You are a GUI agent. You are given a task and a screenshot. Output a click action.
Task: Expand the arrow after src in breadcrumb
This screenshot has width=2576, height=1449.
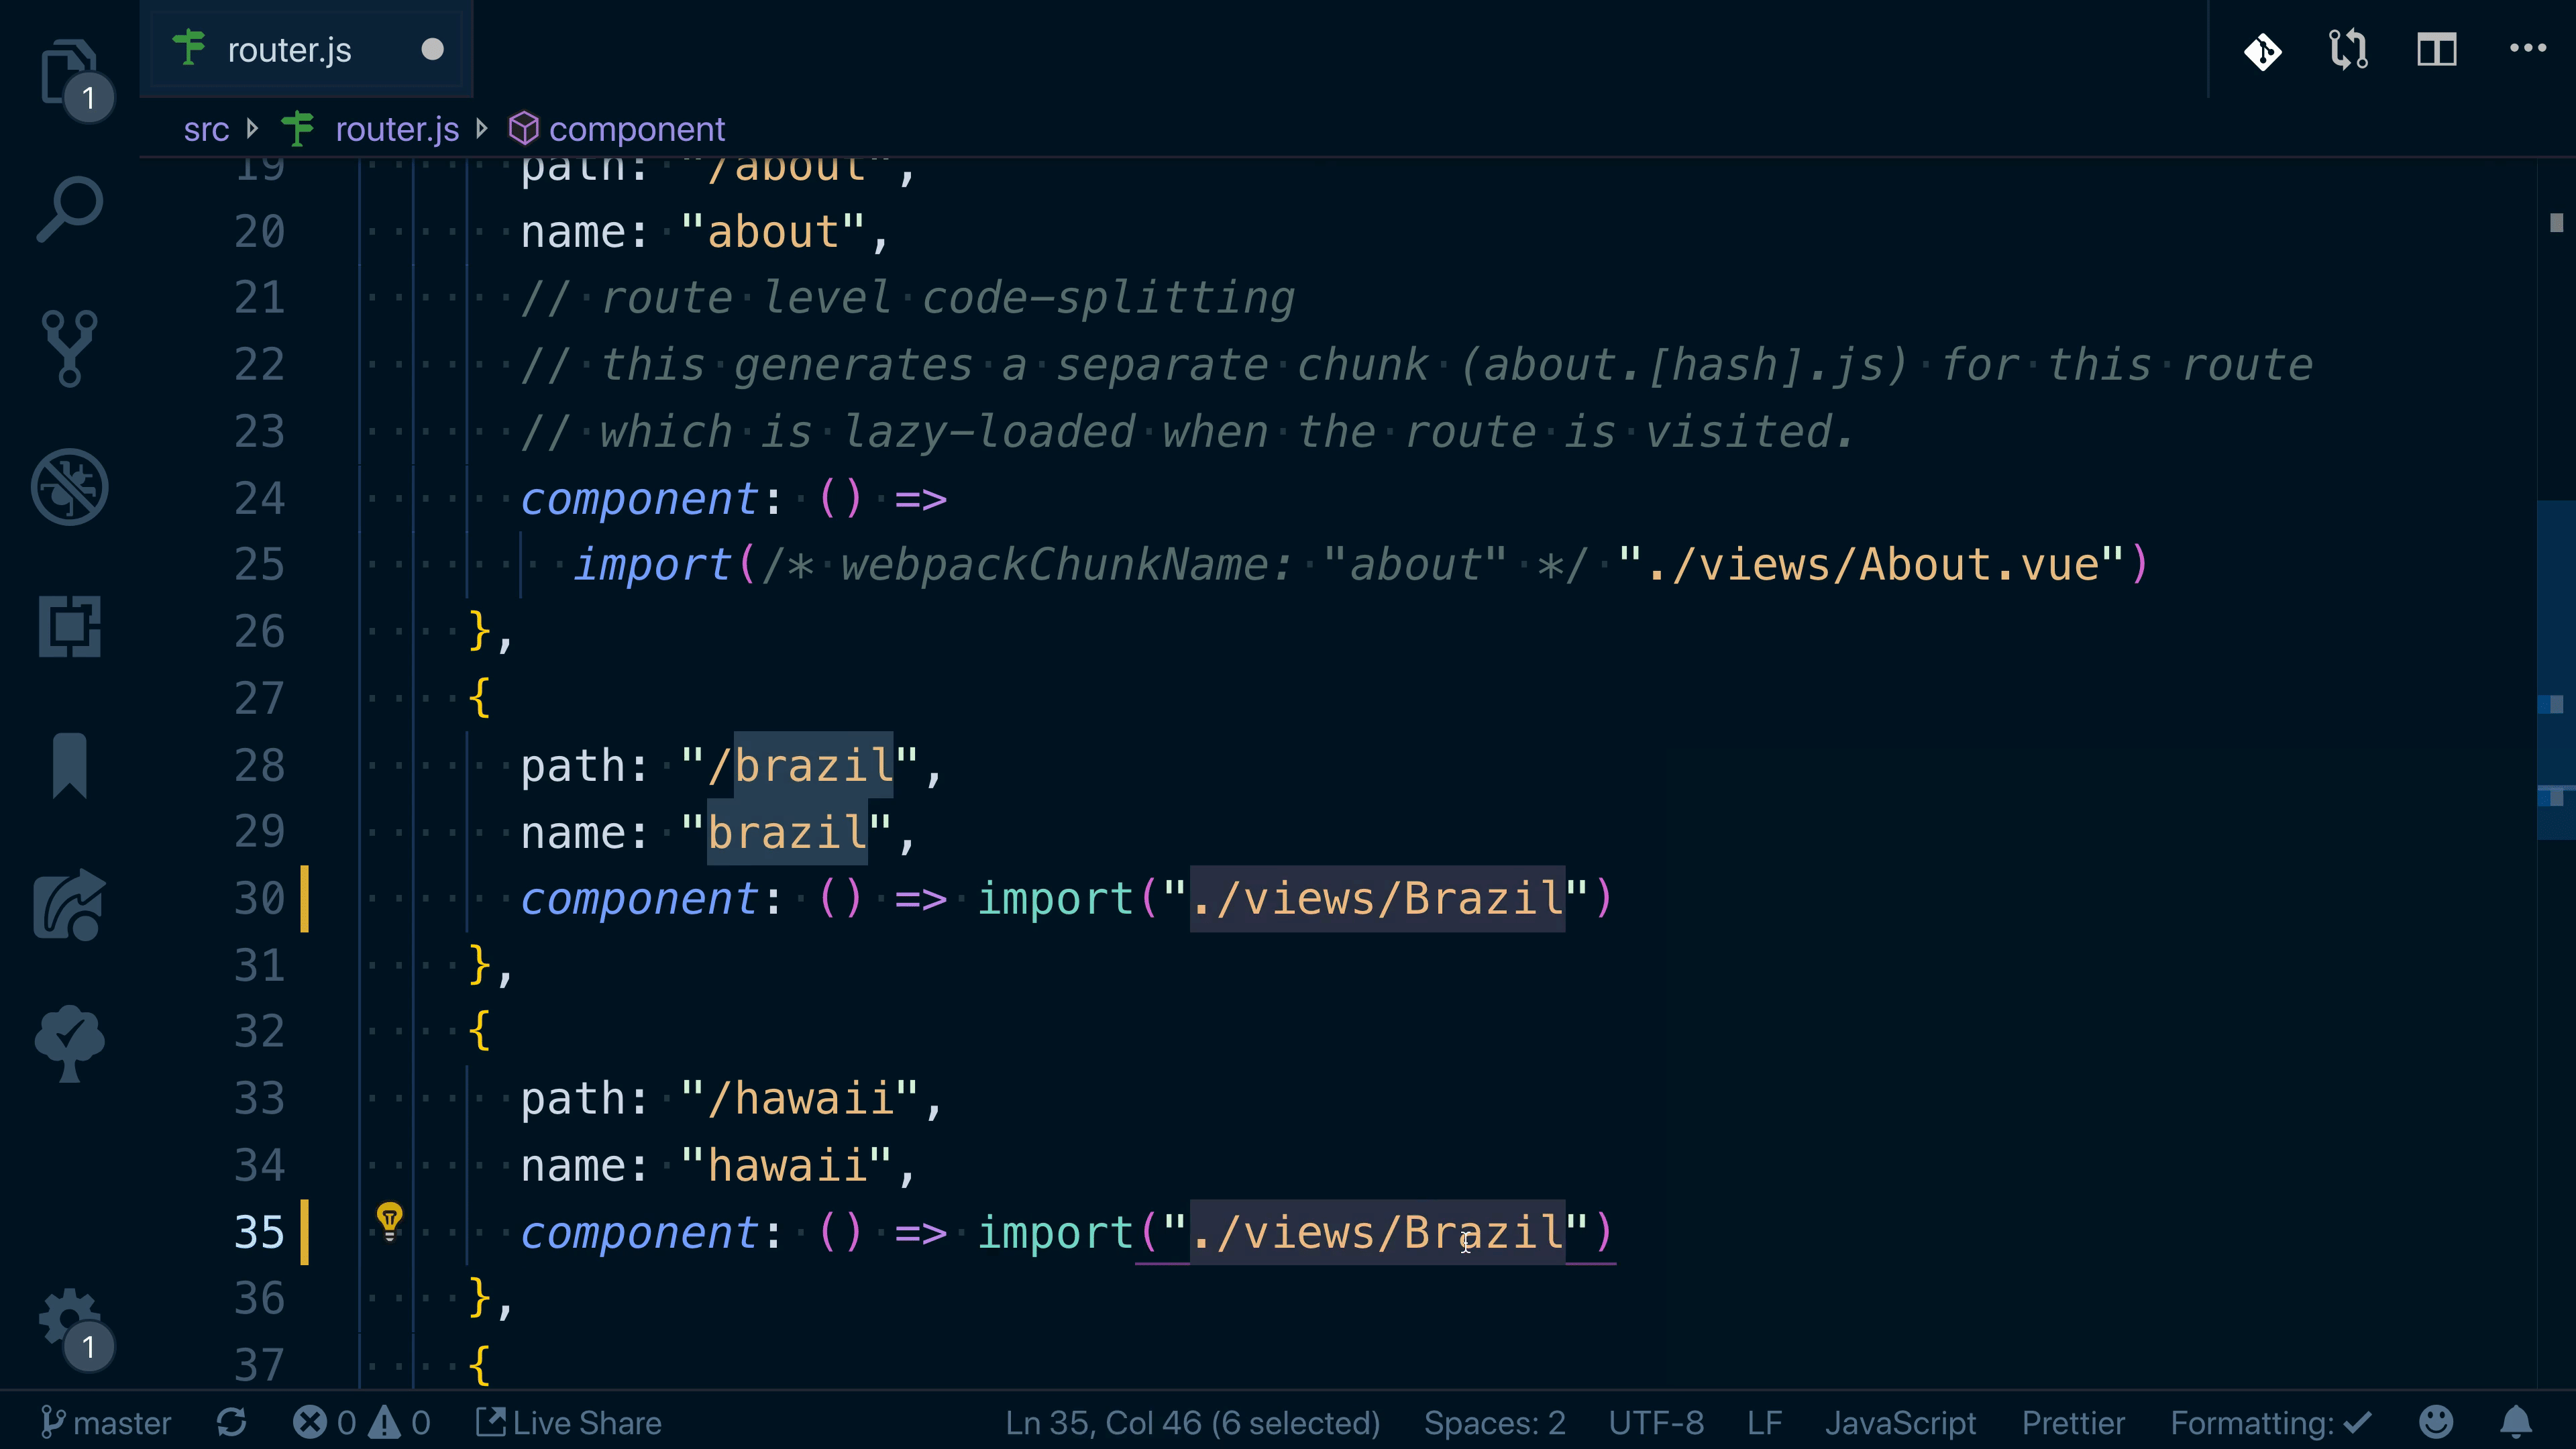(x=253, y=128)
